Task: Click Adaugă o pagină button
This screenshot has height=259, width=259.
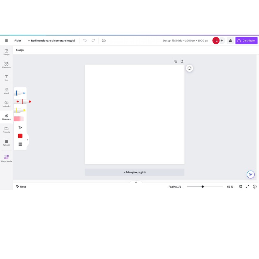Action: click(x=134, y=172)
